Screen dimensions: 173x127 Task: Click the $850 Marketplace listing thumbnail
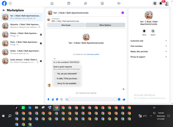click(x=49, y=20)
